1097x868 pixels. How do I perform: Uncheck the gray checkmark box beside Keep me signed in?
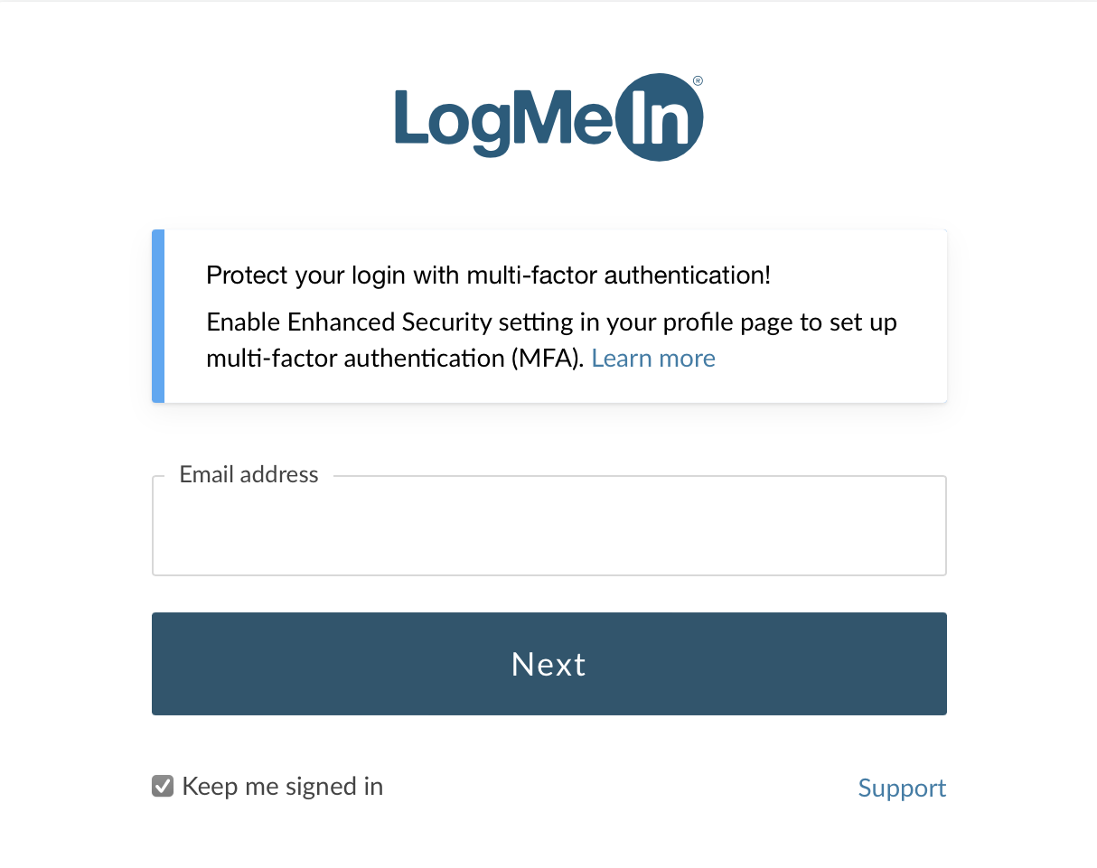(x=163, y=786)
